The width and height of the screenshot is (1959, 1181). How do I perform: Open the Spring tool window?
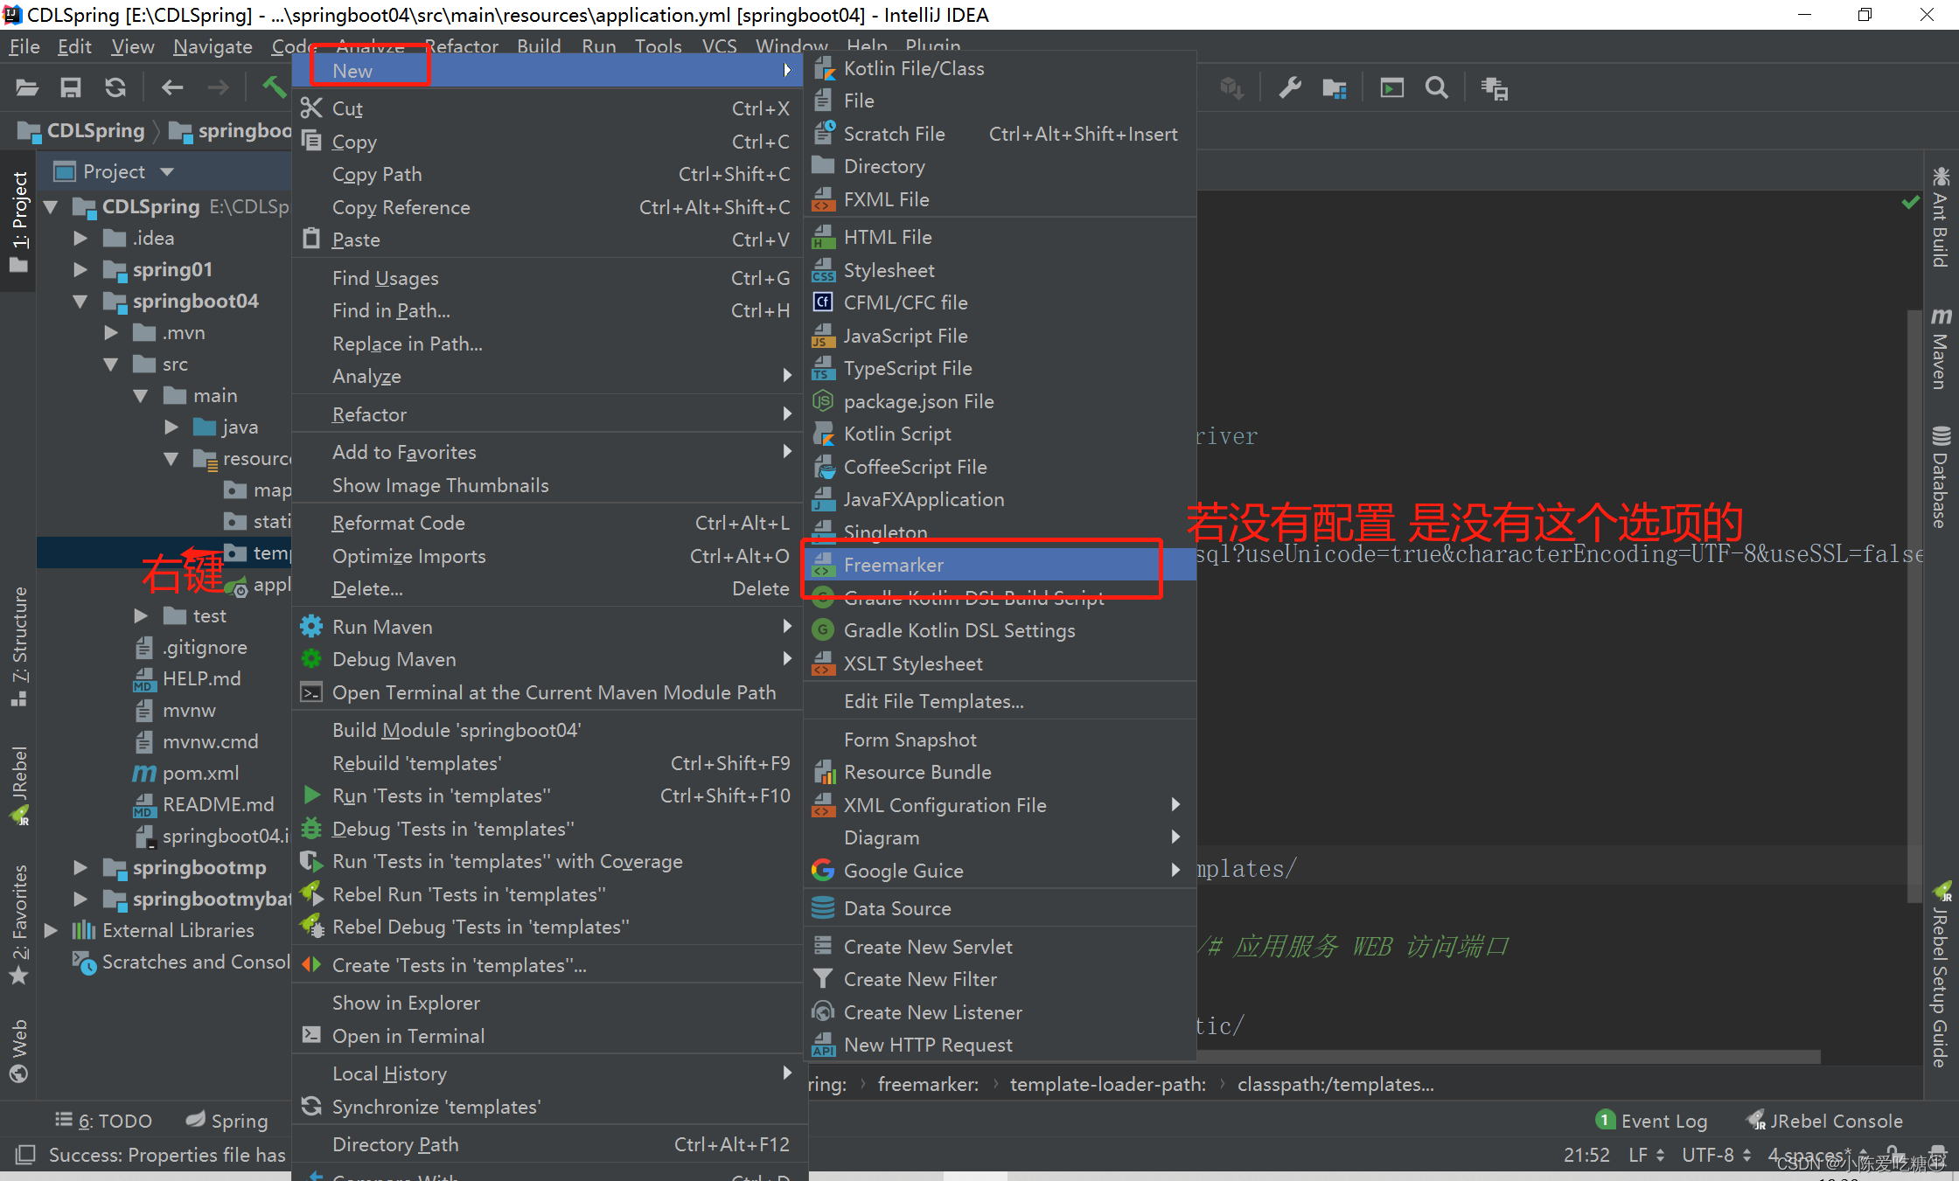[x=227, y=1121]
